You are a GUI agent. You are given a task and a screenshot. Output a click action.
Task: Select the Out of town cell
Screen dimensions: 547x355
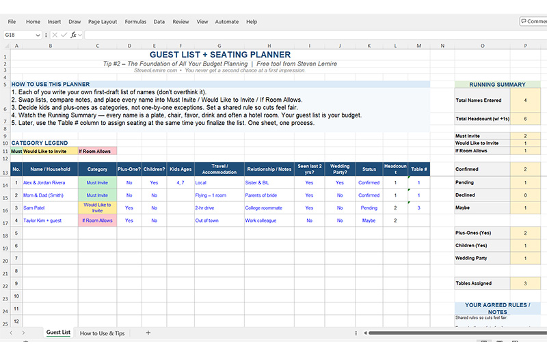tap(219, 221)
